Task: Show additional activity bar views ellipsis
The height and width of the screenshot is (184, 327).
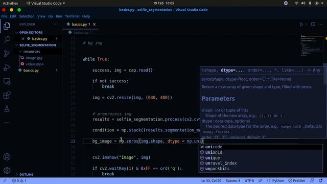Action: [7, 123]
